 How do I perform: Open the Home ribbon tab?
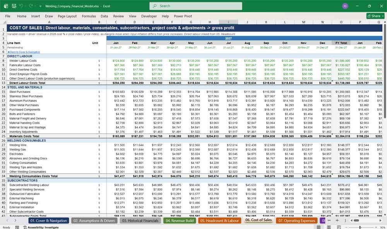(x=22, y=16)
